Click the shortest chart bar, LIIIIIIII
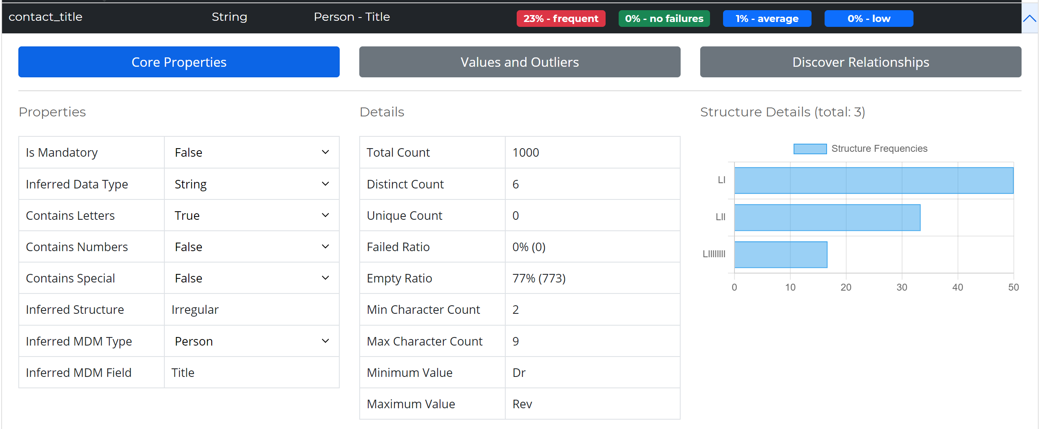The width and height of the screenshot is (1044, 429). point(780,254)
